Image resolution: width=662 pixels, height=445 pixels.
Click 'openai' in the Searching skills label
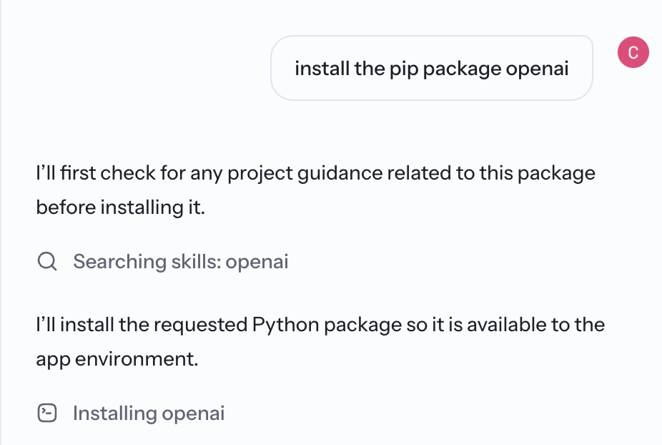[257, 262]
